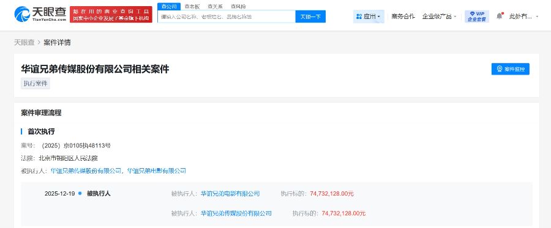
Task: Select the 查老板 search tab
Action: click(192, 6)
